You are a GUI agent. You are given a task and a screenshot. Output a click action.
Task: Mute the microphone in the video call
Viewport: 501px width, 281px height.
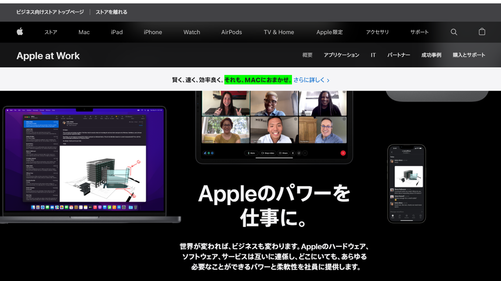(x=251, y=153)
